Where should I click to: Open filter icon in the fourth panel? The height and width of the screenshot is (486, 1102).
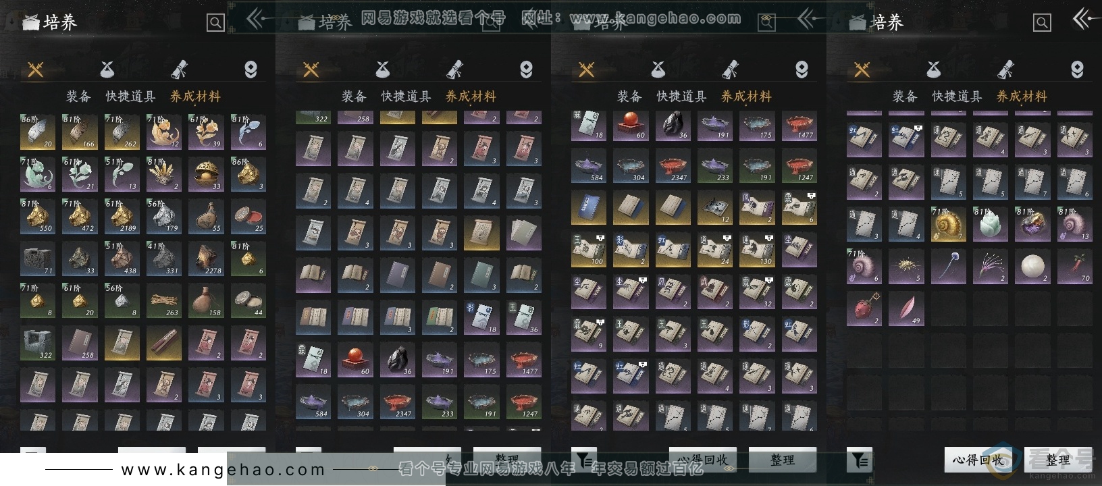coord(860,460)
